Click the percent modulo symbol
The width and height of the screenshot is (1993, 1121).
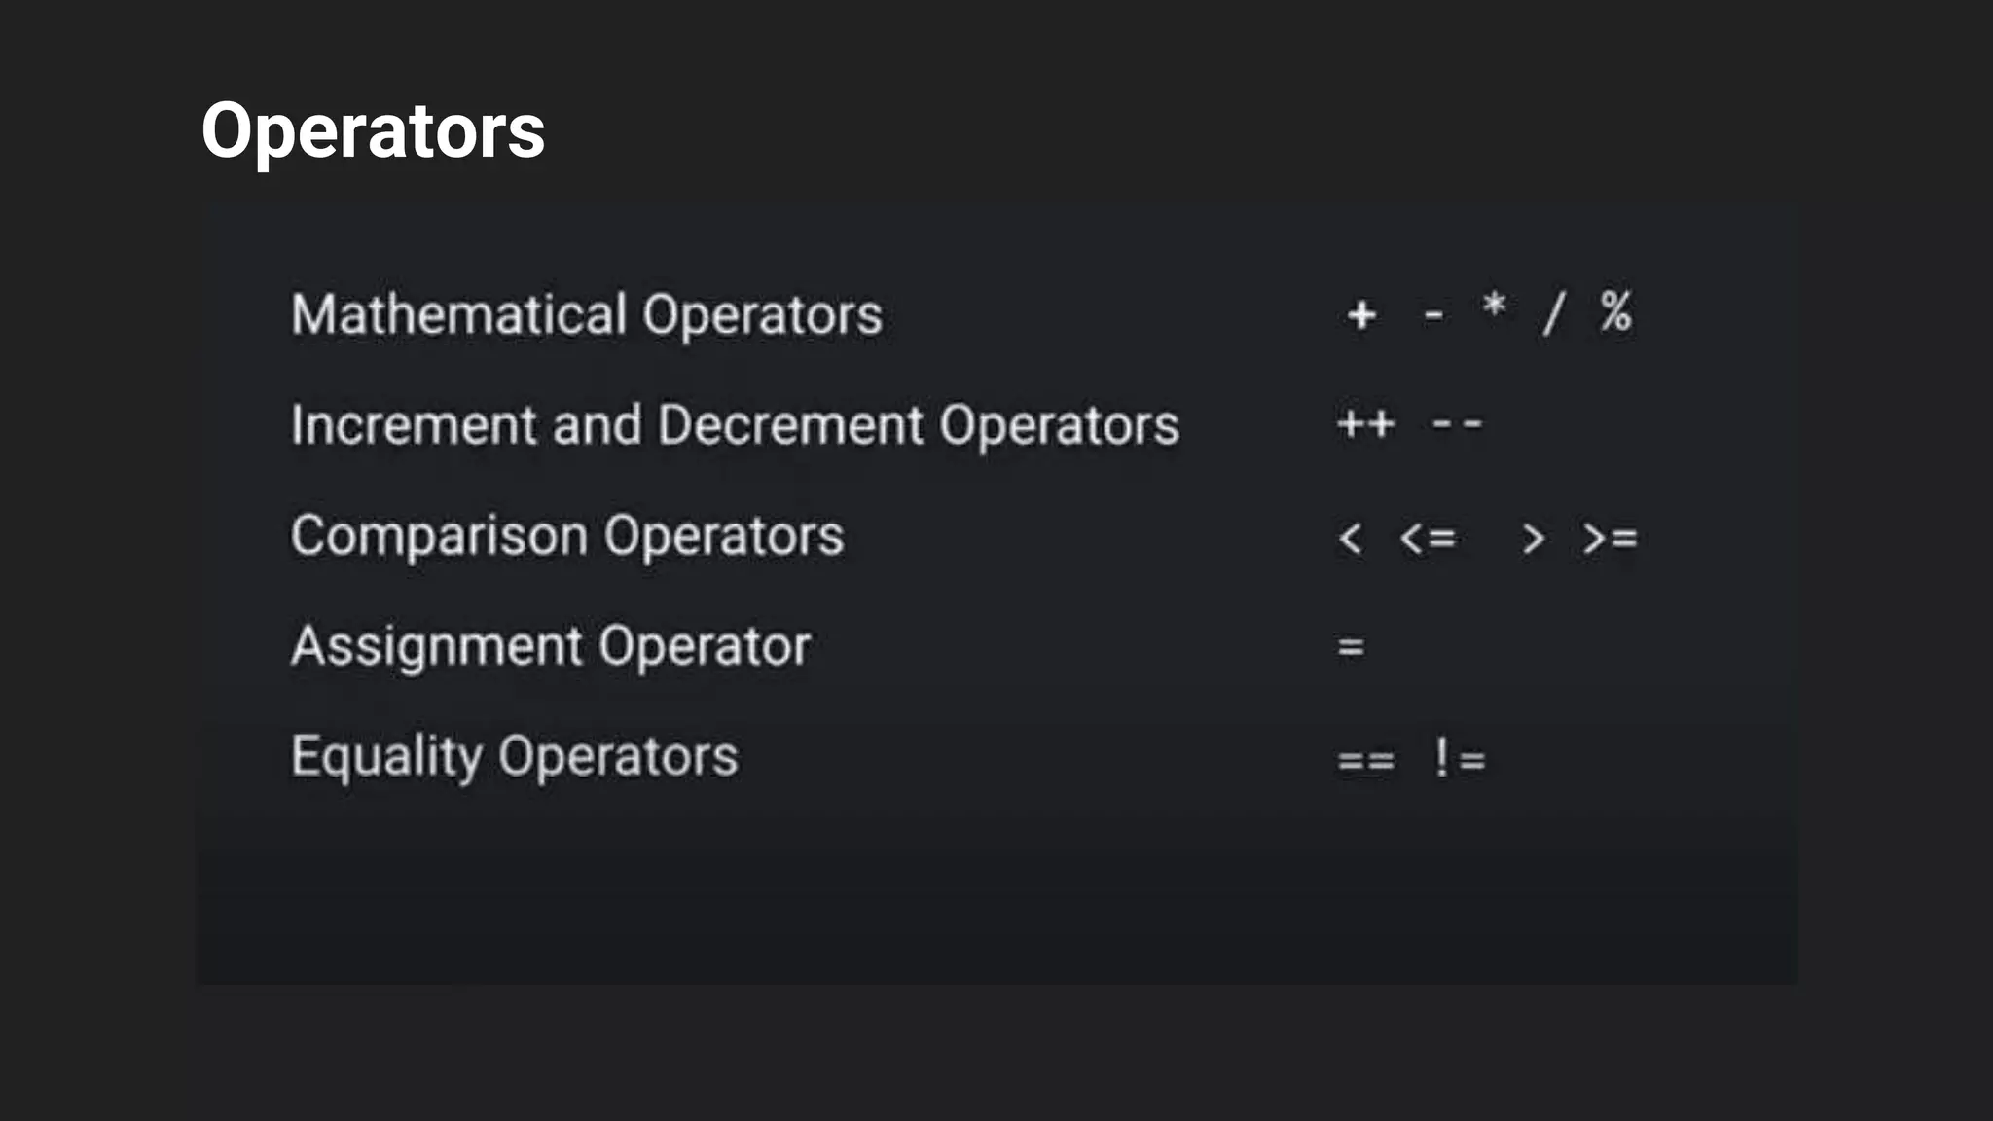pyautogui.click(x=1616, y=311)
